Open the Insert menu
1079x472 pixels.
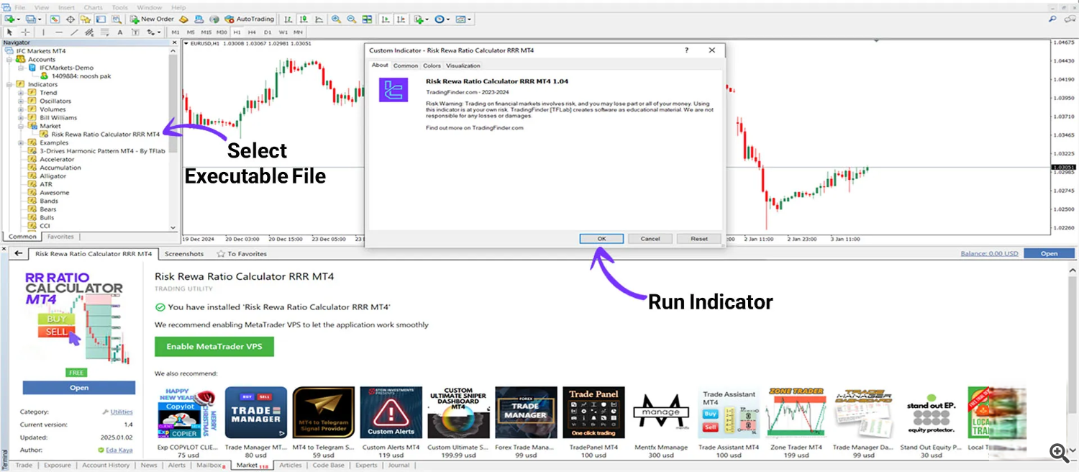click(66, 7)
